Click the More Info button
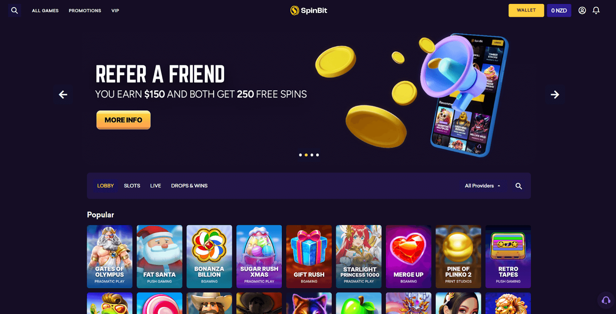 coord(123,120)
